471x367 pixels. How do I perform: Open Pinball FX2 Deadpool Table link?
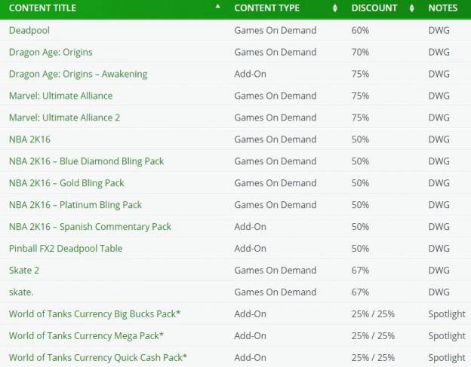pyautogui.click(x=66, y=249)
